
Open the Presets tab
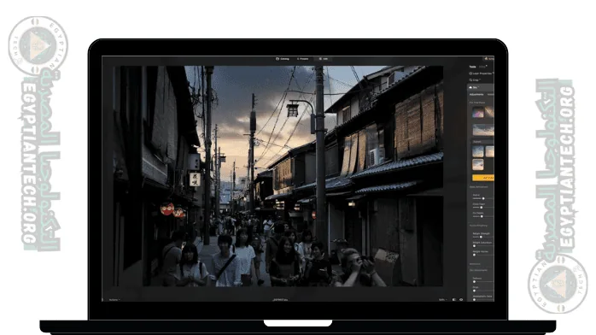[x=302, y=59]
